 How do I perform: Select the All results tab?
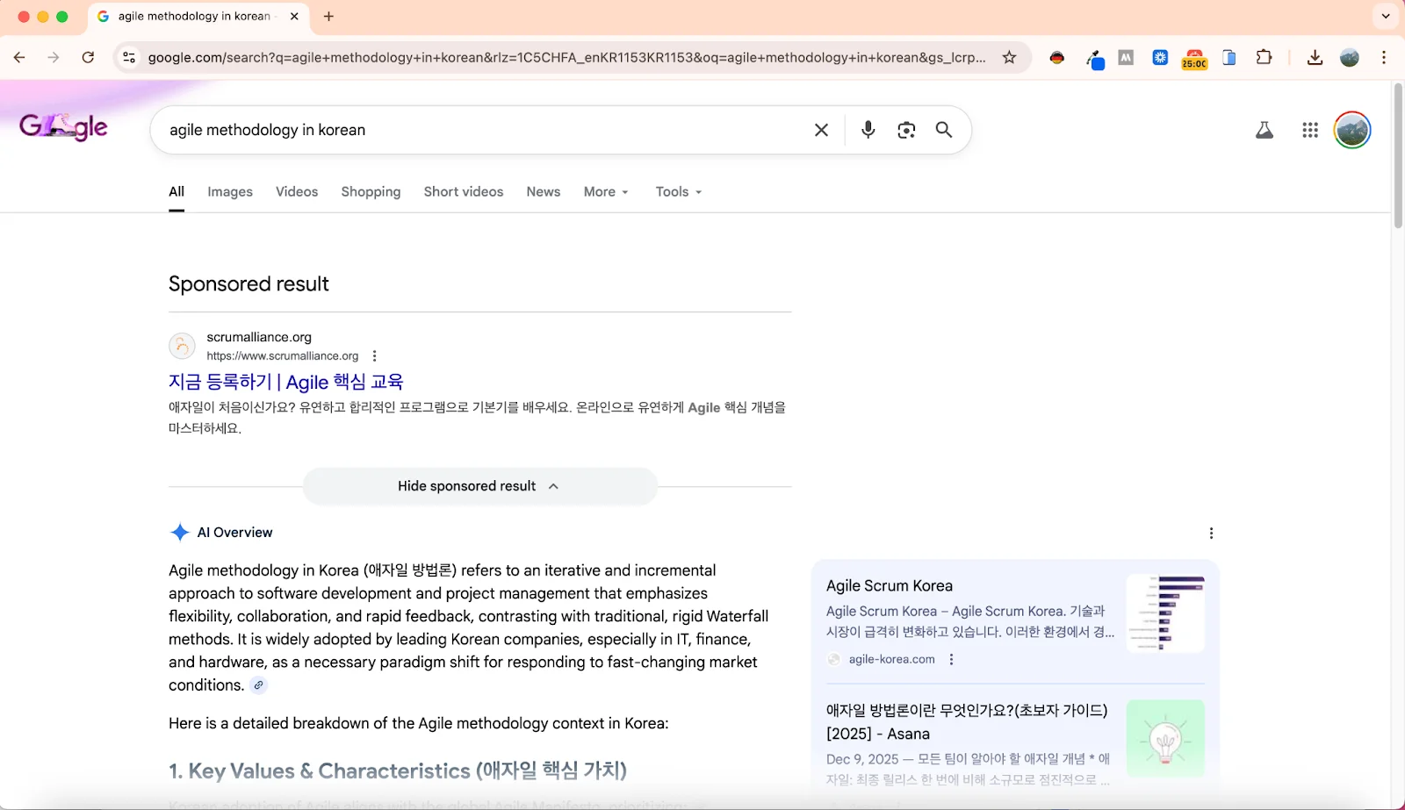pyautogui.click(x=177, y=191)
